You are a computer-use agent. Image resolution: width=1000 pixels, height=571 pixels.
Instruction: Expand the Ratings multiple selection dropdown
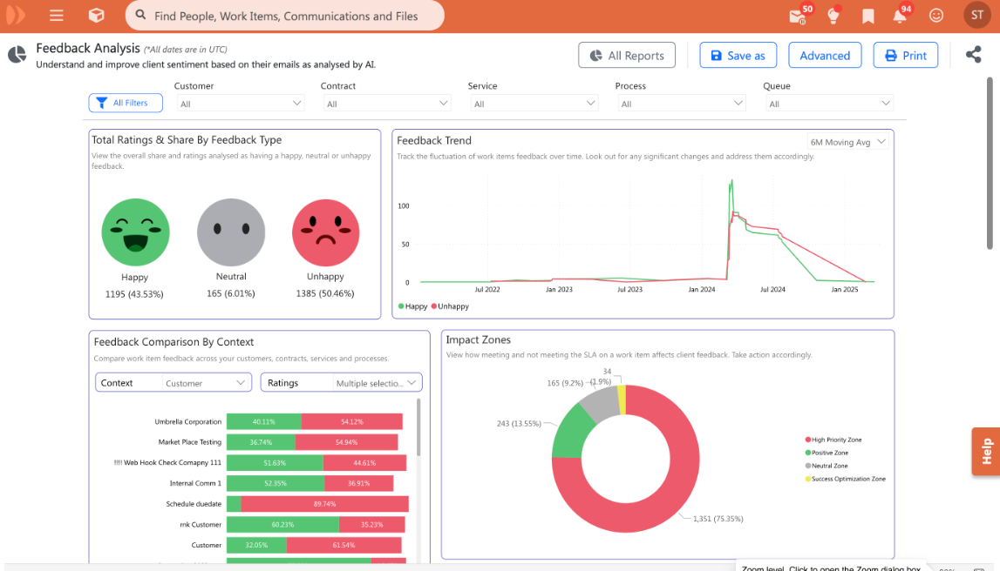coord(378,383)
